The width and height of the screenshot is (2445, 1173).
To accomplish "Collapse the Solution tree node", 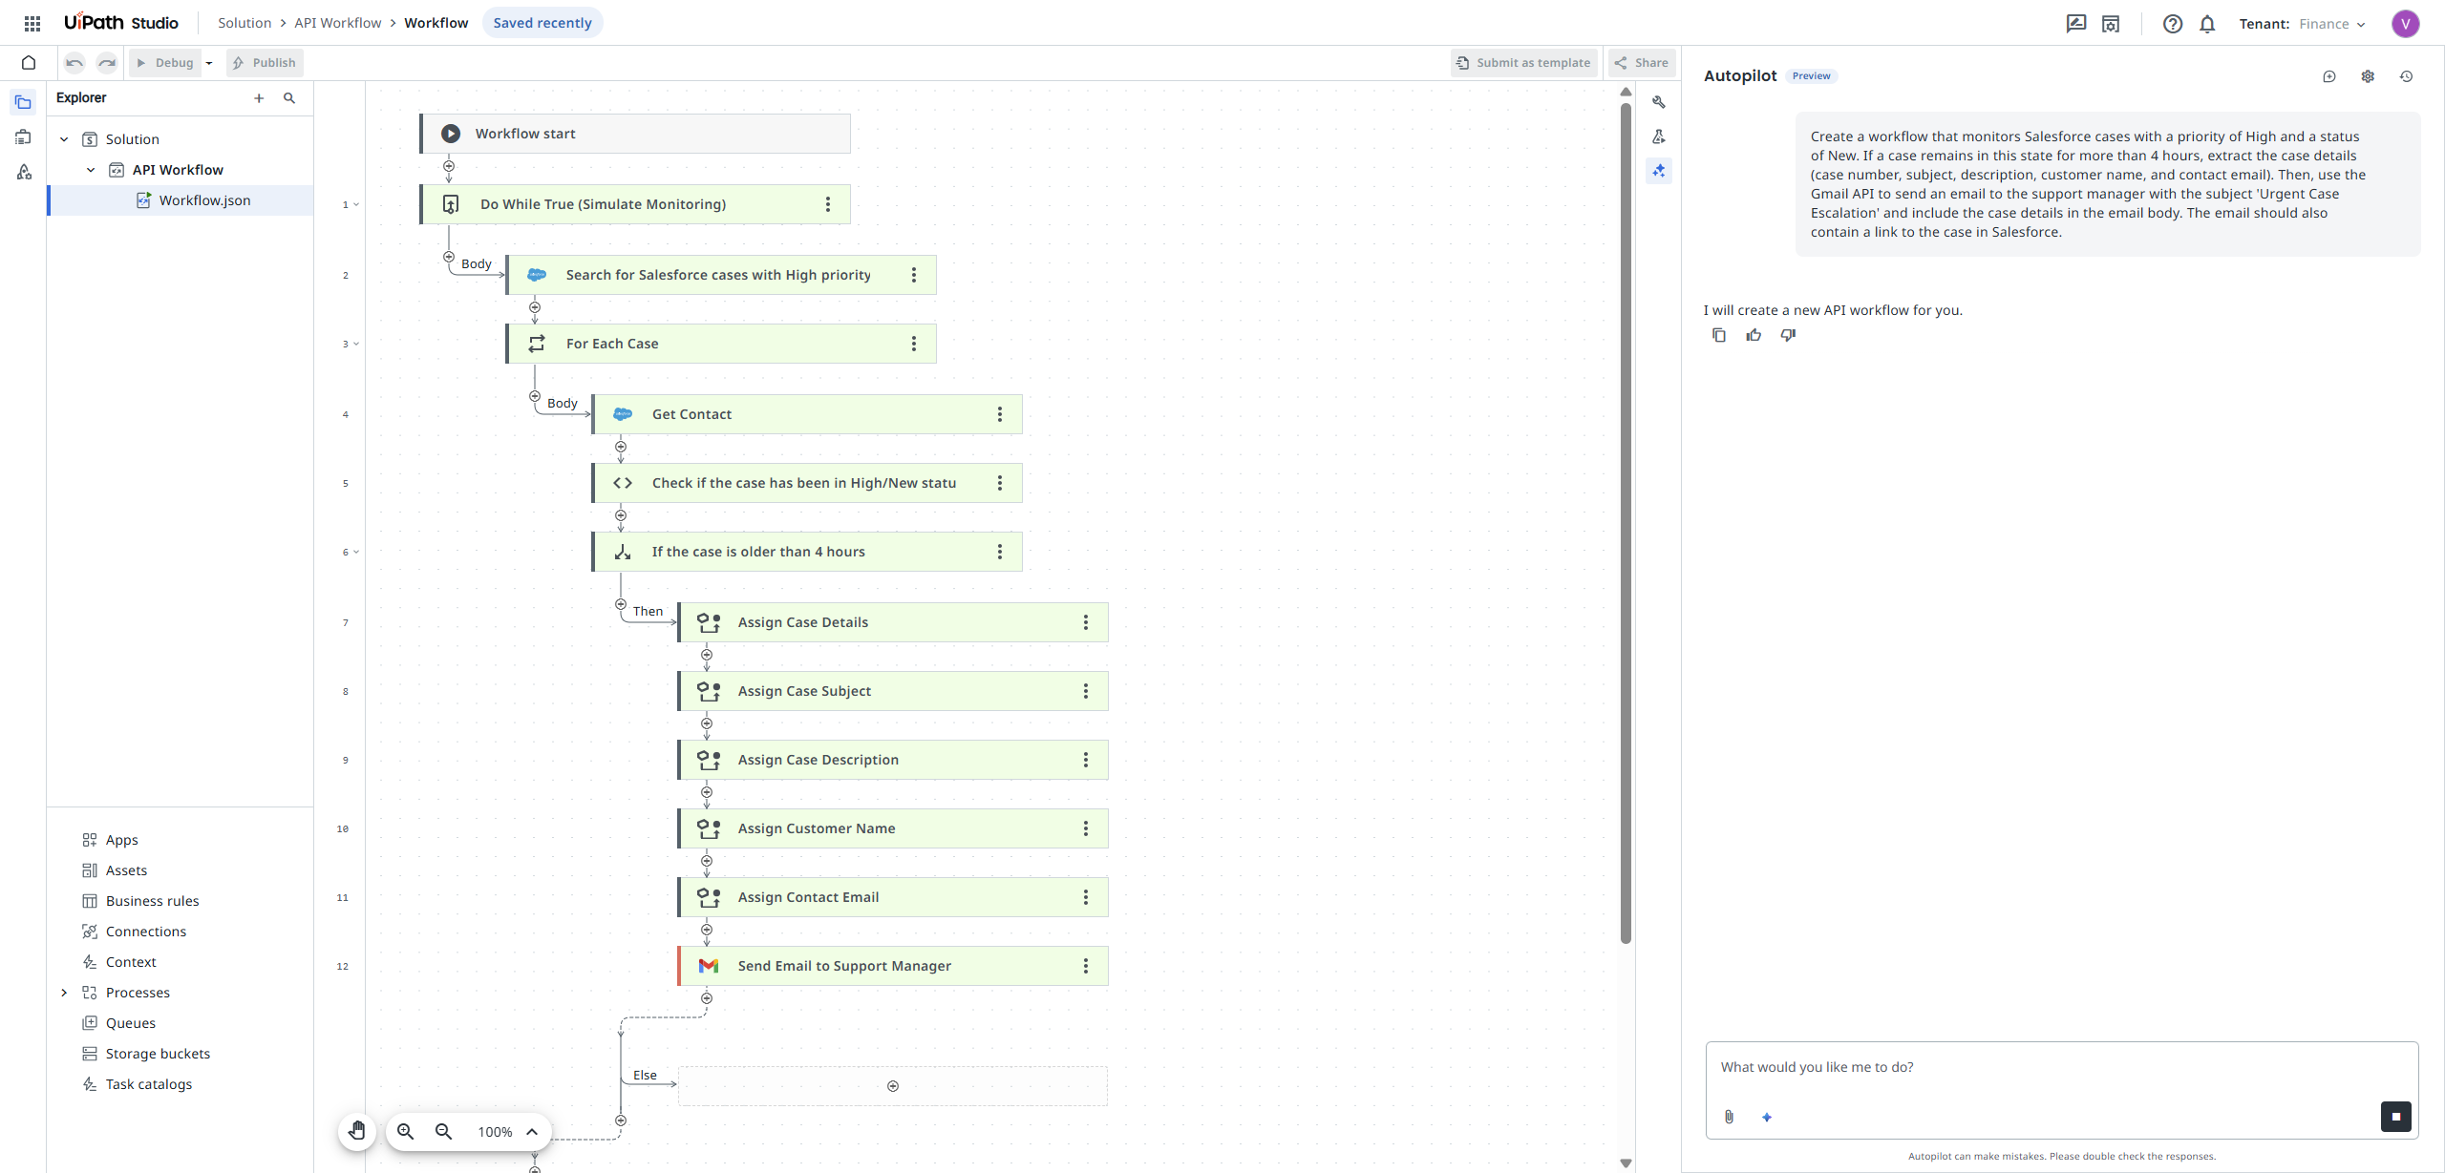I will point(64,139).
